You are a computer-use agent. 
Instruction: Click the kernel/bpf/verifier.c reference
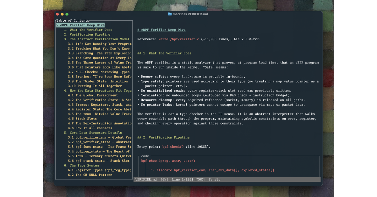point(179,39)
